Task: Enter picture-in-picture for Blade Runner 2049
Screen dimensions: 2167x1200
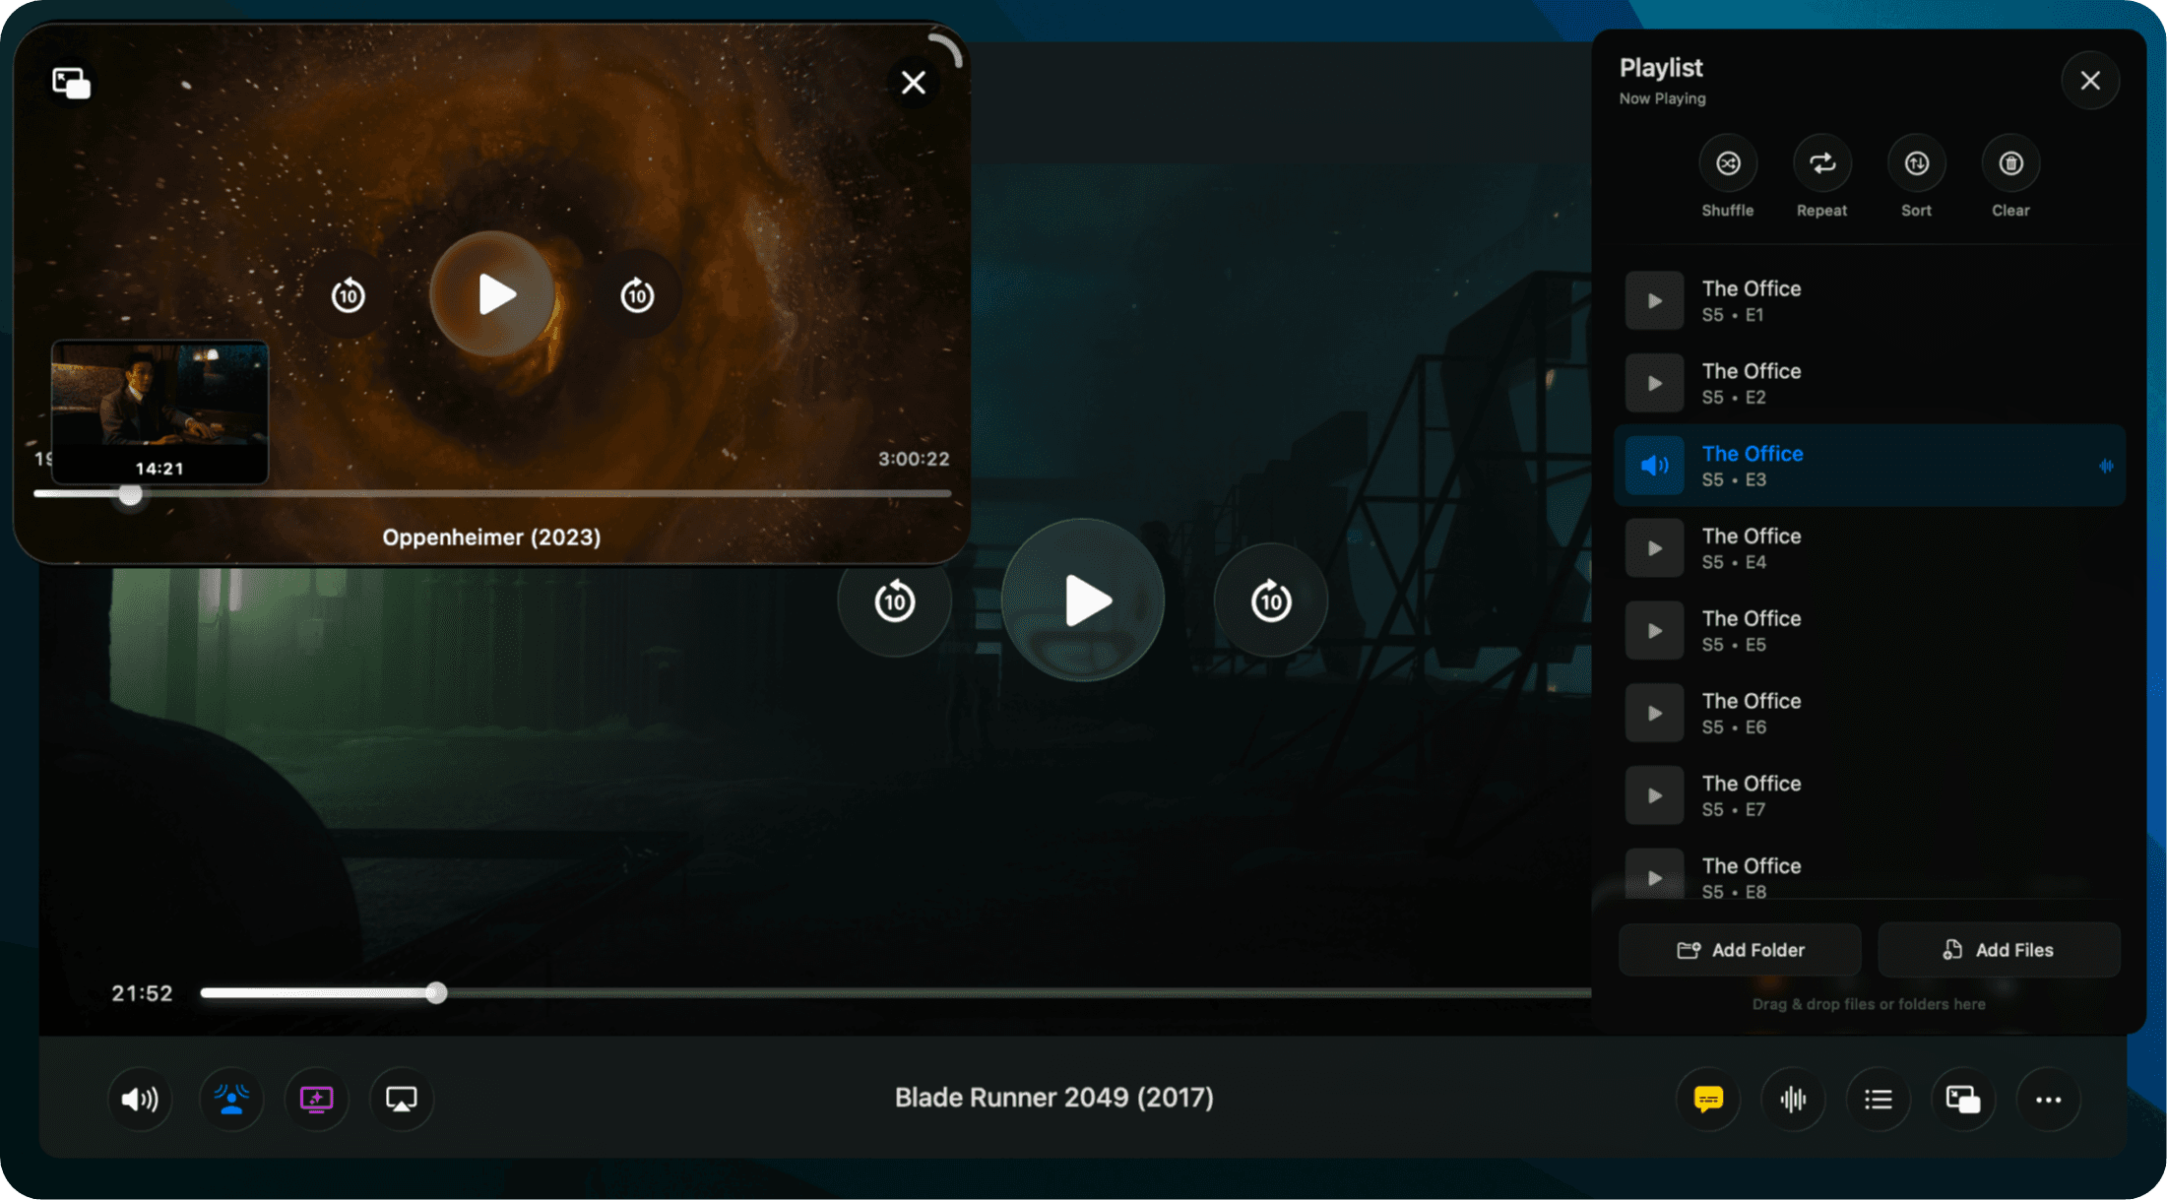Action: tap(1963, 1099)
